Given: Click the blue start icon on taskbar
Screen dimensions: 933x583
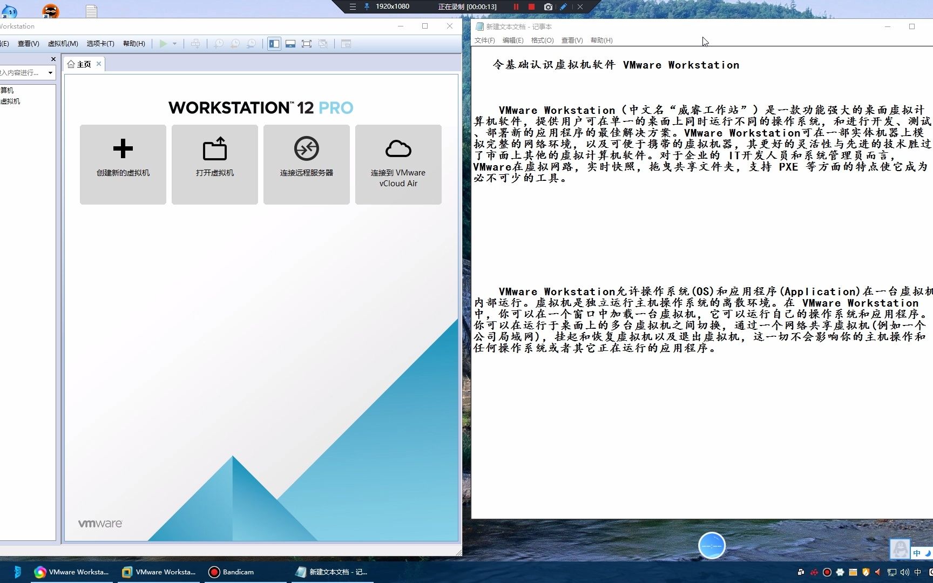Looking at the screenshot, I should pos(17,572).
